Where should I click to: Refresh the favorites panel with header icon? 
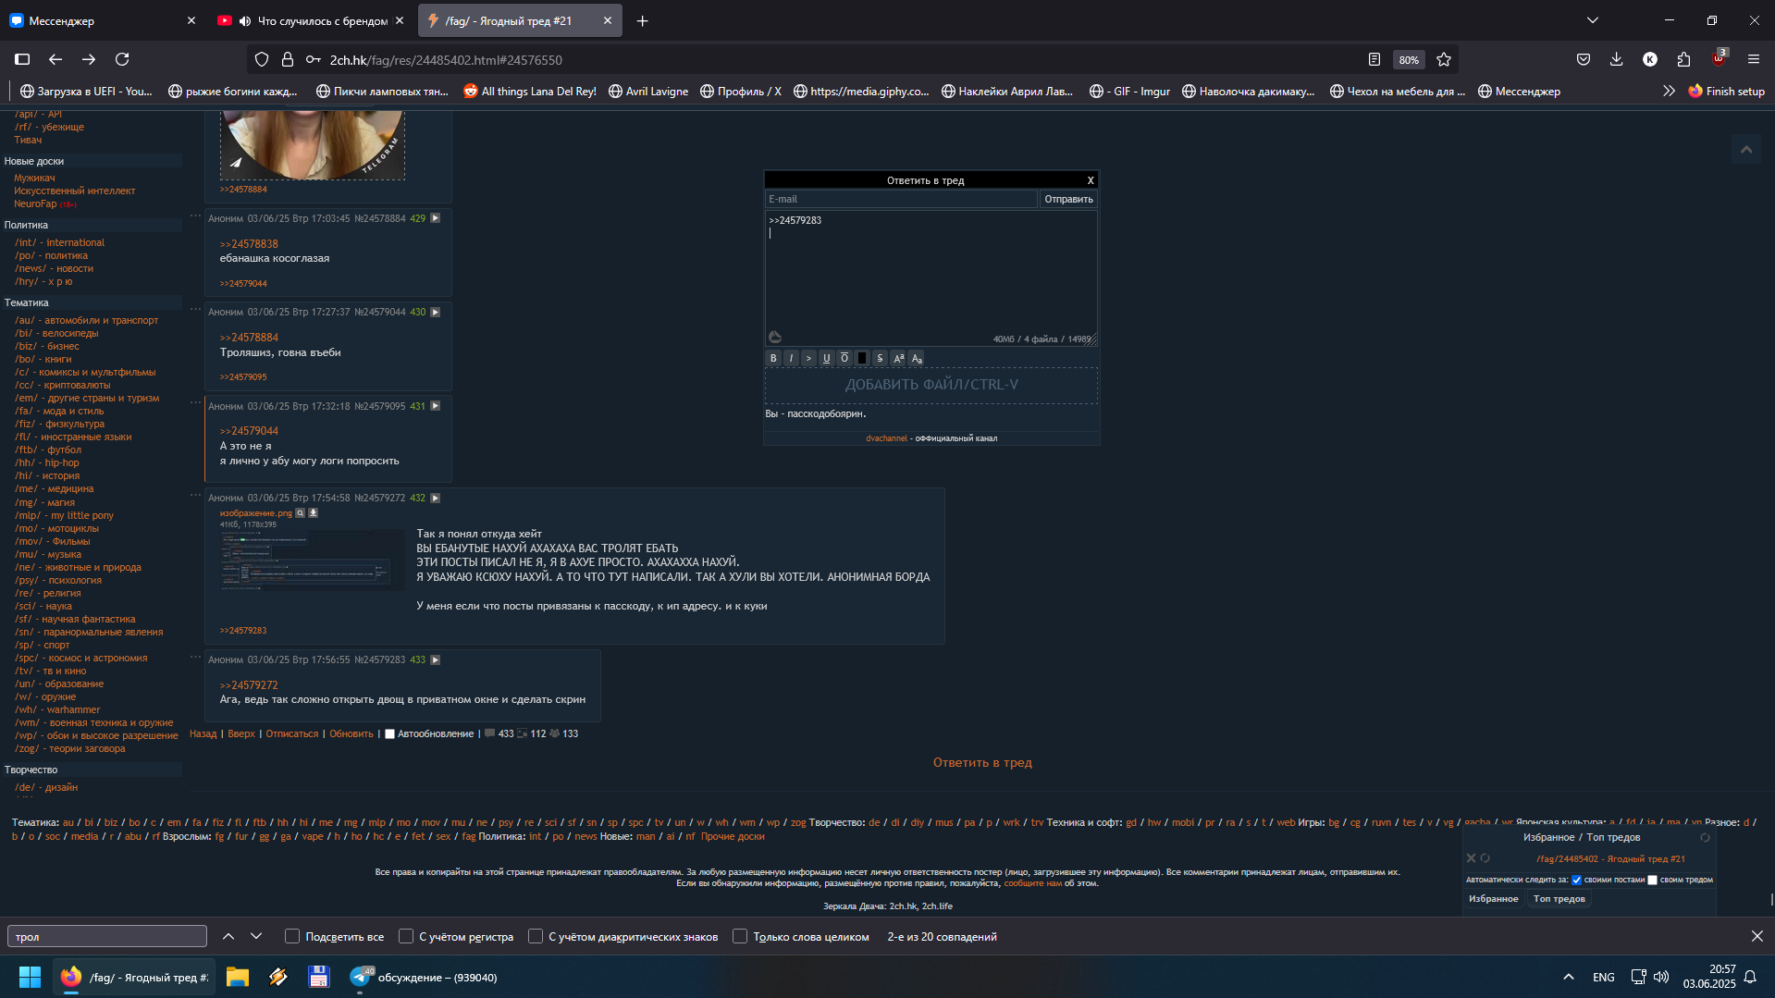1705,837
